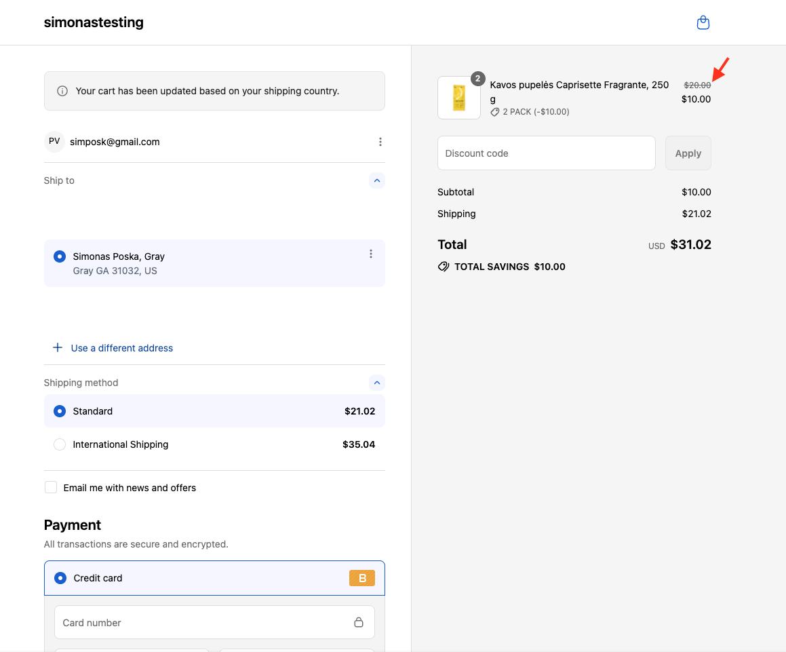Click the 2 PACK discount tag icon
Image resolution: width=786 pixels, height=652 pixels.
(x=495, y=112)
